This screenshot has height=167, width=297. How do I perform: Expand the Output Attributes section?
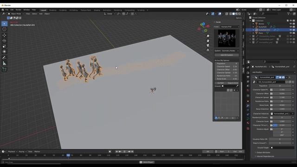click(264, 153)
